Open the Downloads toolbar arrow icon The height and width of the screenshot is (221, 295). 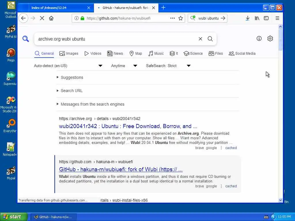(x=247, y=18)
